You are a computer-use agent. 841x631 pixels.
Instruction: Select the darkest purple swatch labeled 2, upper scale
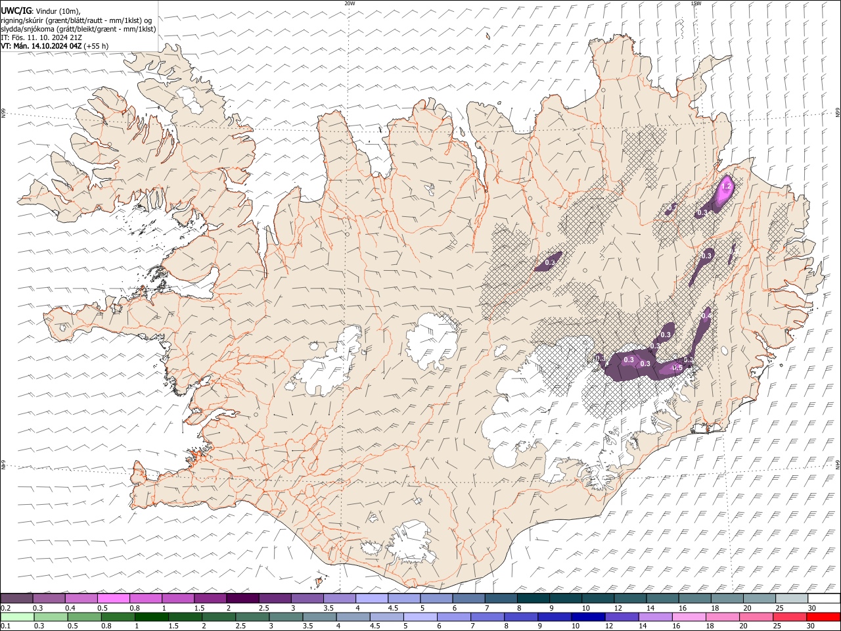tap(242, 599)
